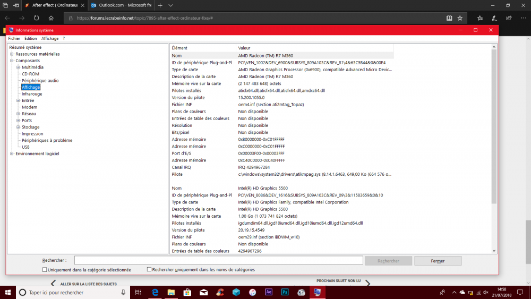
Task: Open the Action Center notification icon
Action: pyautogui.click(x=520, y=292)
